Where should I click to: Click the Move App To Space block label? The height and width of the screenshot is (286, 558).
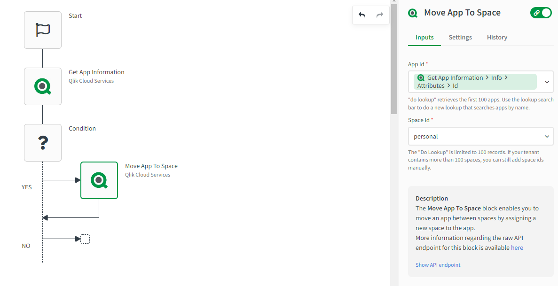151,166
